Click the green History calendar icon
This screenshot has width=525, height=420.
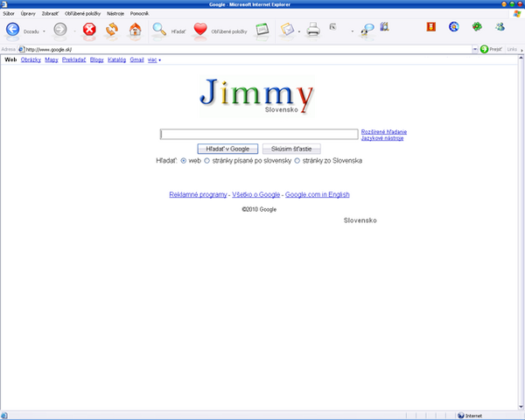coord(262,30)
